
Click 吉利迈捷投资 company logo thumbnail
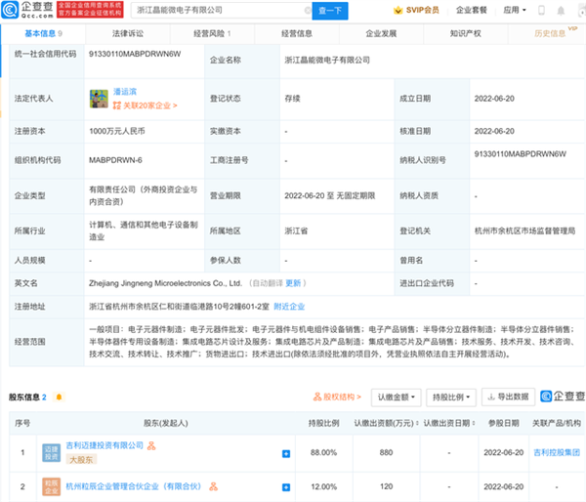click(x=51, y=452)
